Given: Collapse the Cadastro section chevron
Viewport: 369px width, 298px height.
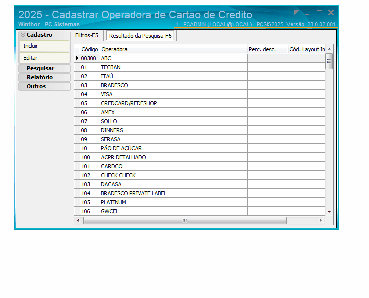Looking at the screenshot, I should [23, 35].
